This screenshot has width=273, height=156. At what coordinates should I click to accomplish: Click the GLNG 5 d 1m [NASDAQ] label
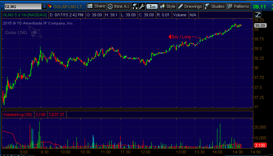pos(25,15)
